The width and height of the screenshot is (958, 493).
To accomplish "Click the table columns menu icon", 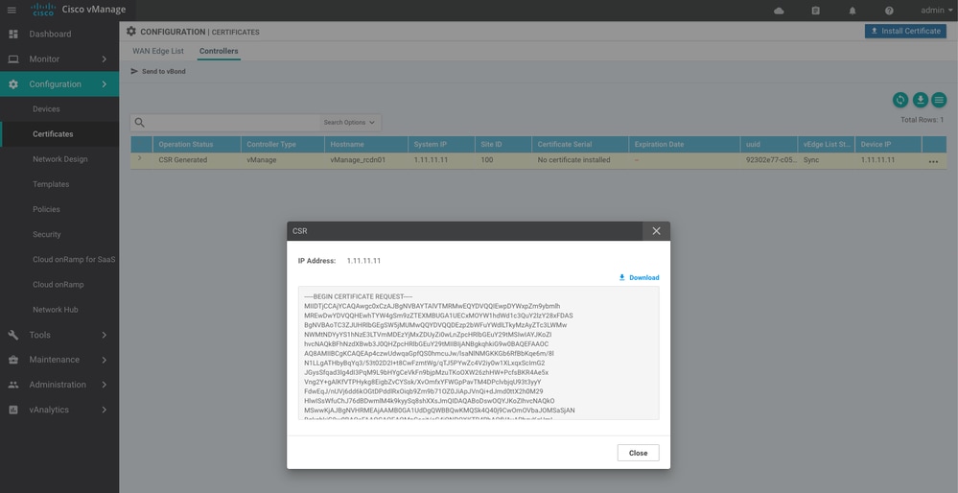I will pos(939,100).
